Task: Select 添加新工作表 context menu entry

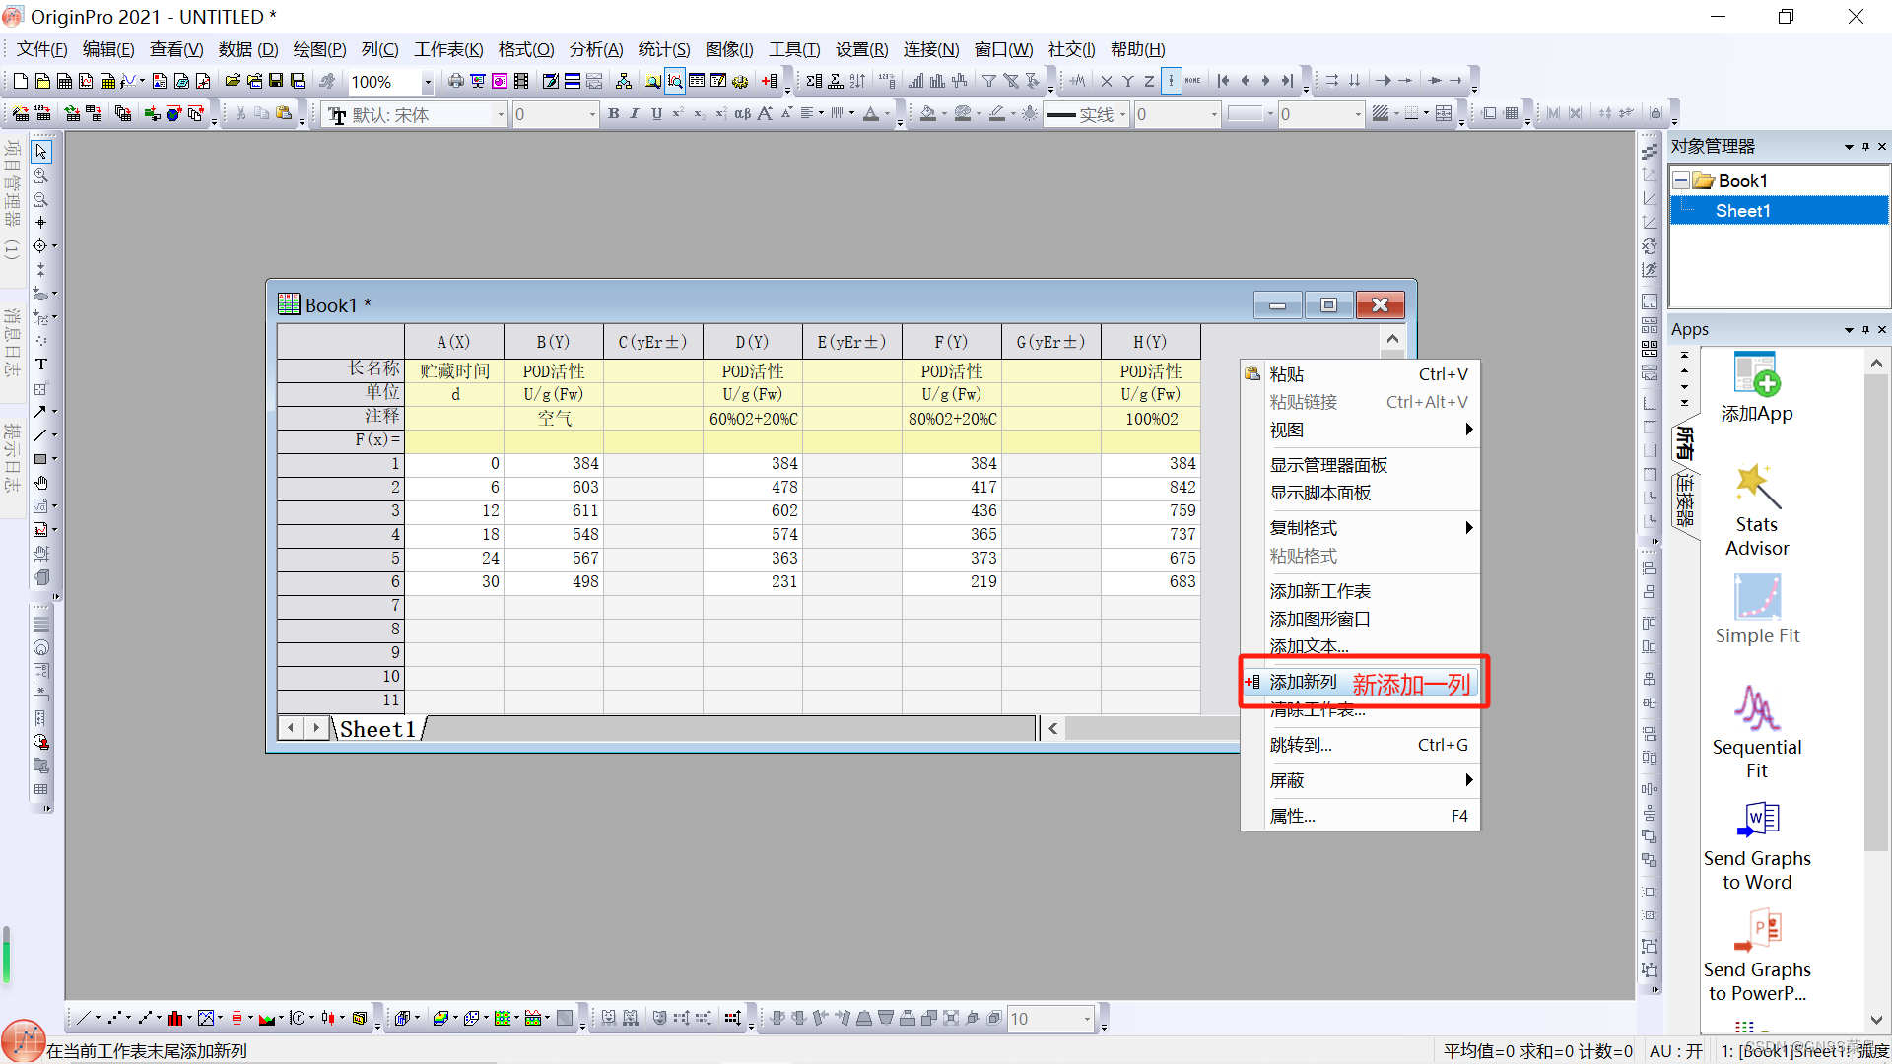Action: [x=1319, y=591]
